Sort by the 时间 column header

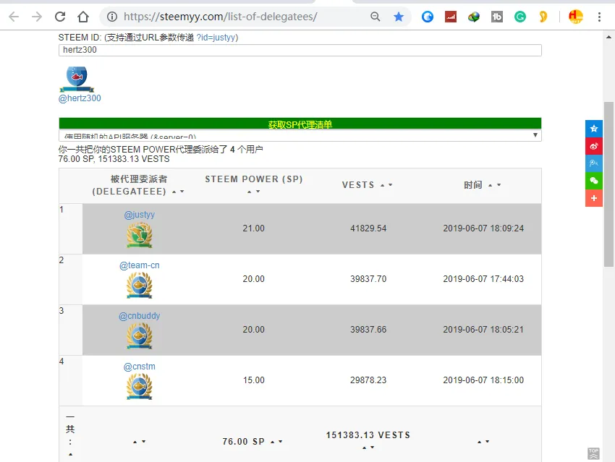pos(483,185)
